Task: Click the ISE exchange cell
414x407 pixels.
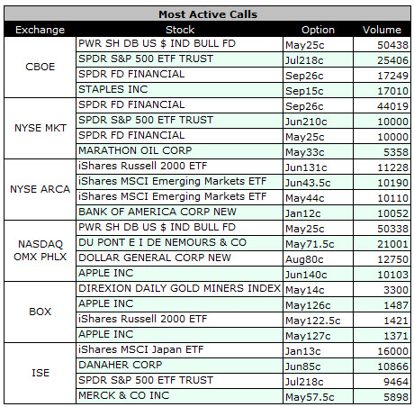Action: click(x=40, y=373)
